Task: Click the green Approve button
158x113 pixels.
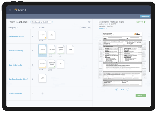Action: tap(141, 96)
